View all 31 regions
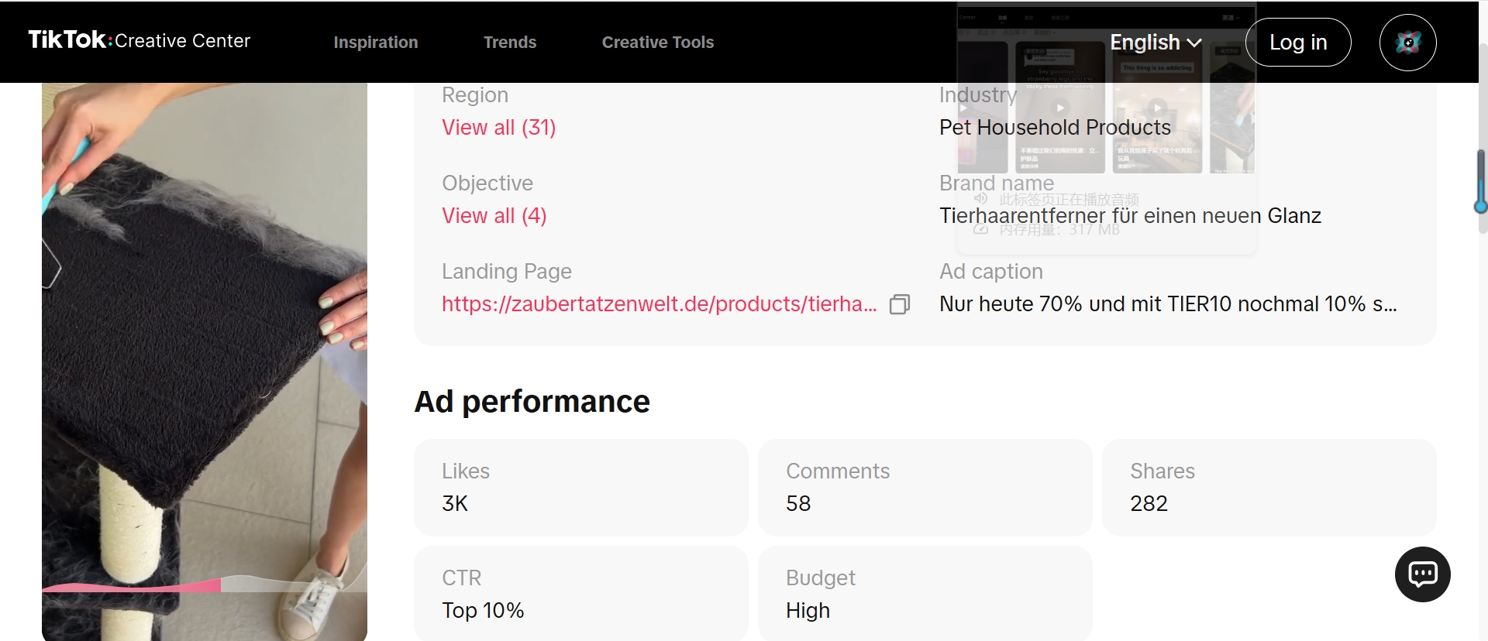Viewport: 1488px width, 641px height. tap(499, 128)
